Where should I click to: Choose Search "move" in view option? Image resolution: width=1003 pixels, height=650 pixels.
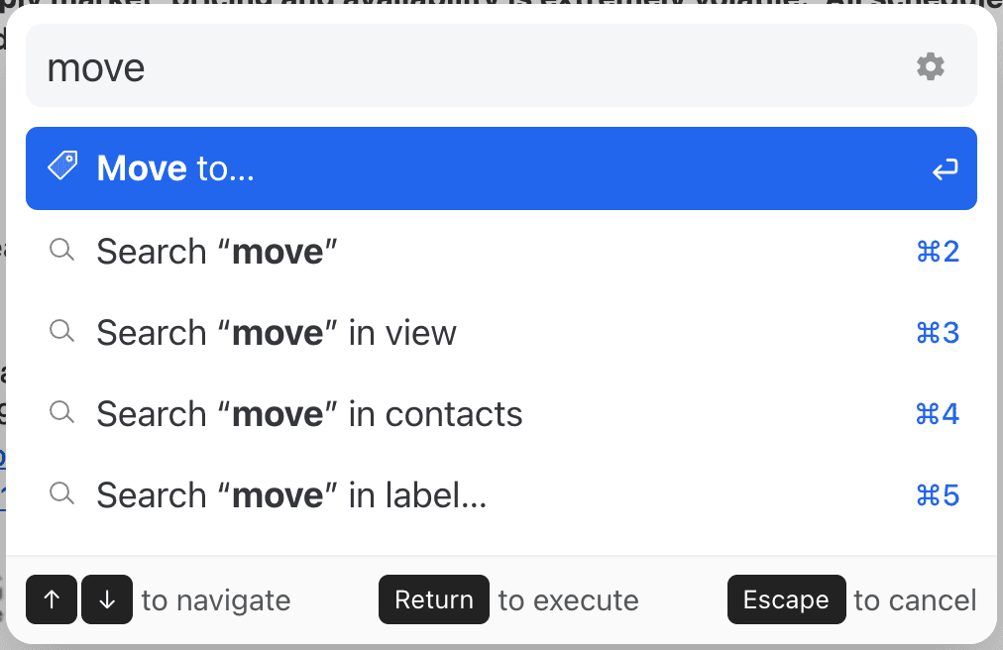click(x=501, y=332)
